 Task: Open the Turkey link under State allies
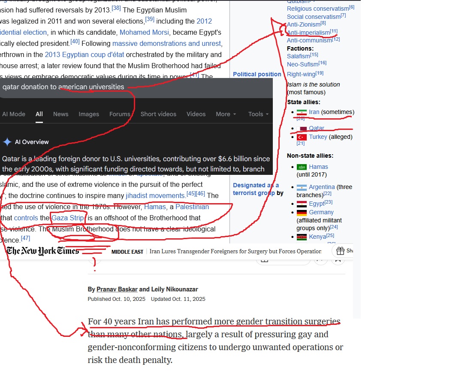coord(318,137)
